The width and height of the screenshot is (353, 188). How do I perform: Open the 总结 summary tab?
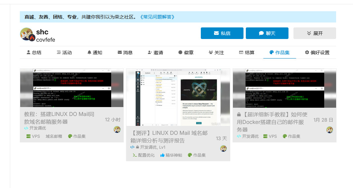point(34,53)
